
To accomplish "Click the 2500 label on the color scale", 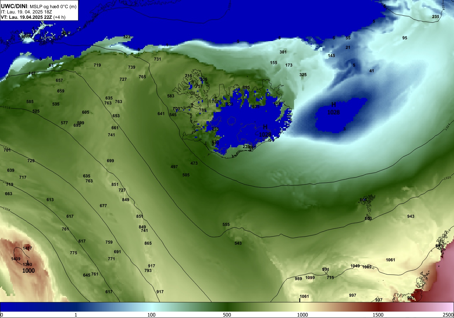I will pyautogui.click(x=448, y=315).
